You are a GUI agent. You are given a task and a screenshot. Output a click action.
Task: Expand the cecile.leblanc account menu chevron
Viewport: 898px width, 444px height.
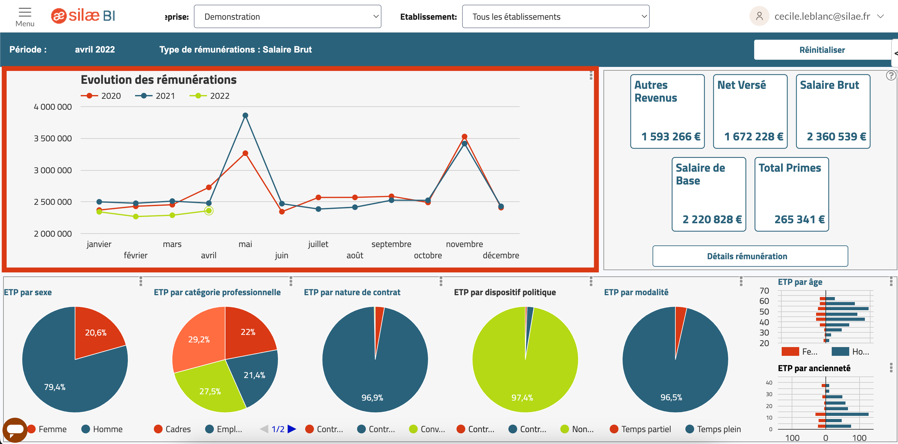point(880,16)
